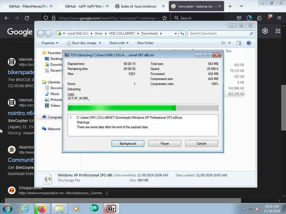Image resolution: width=286 pixels, height=214 pixels.
Task: Open the Share with menu
Action: click(x=119, y=43)
